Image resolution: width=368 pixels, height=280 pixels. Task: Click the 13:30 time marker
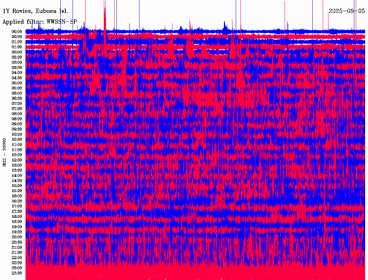[17, 170]
